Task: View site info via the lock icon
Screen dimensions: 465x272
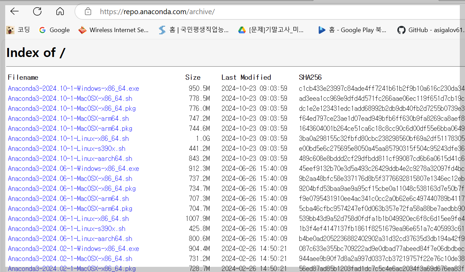Action: point(88,12)
